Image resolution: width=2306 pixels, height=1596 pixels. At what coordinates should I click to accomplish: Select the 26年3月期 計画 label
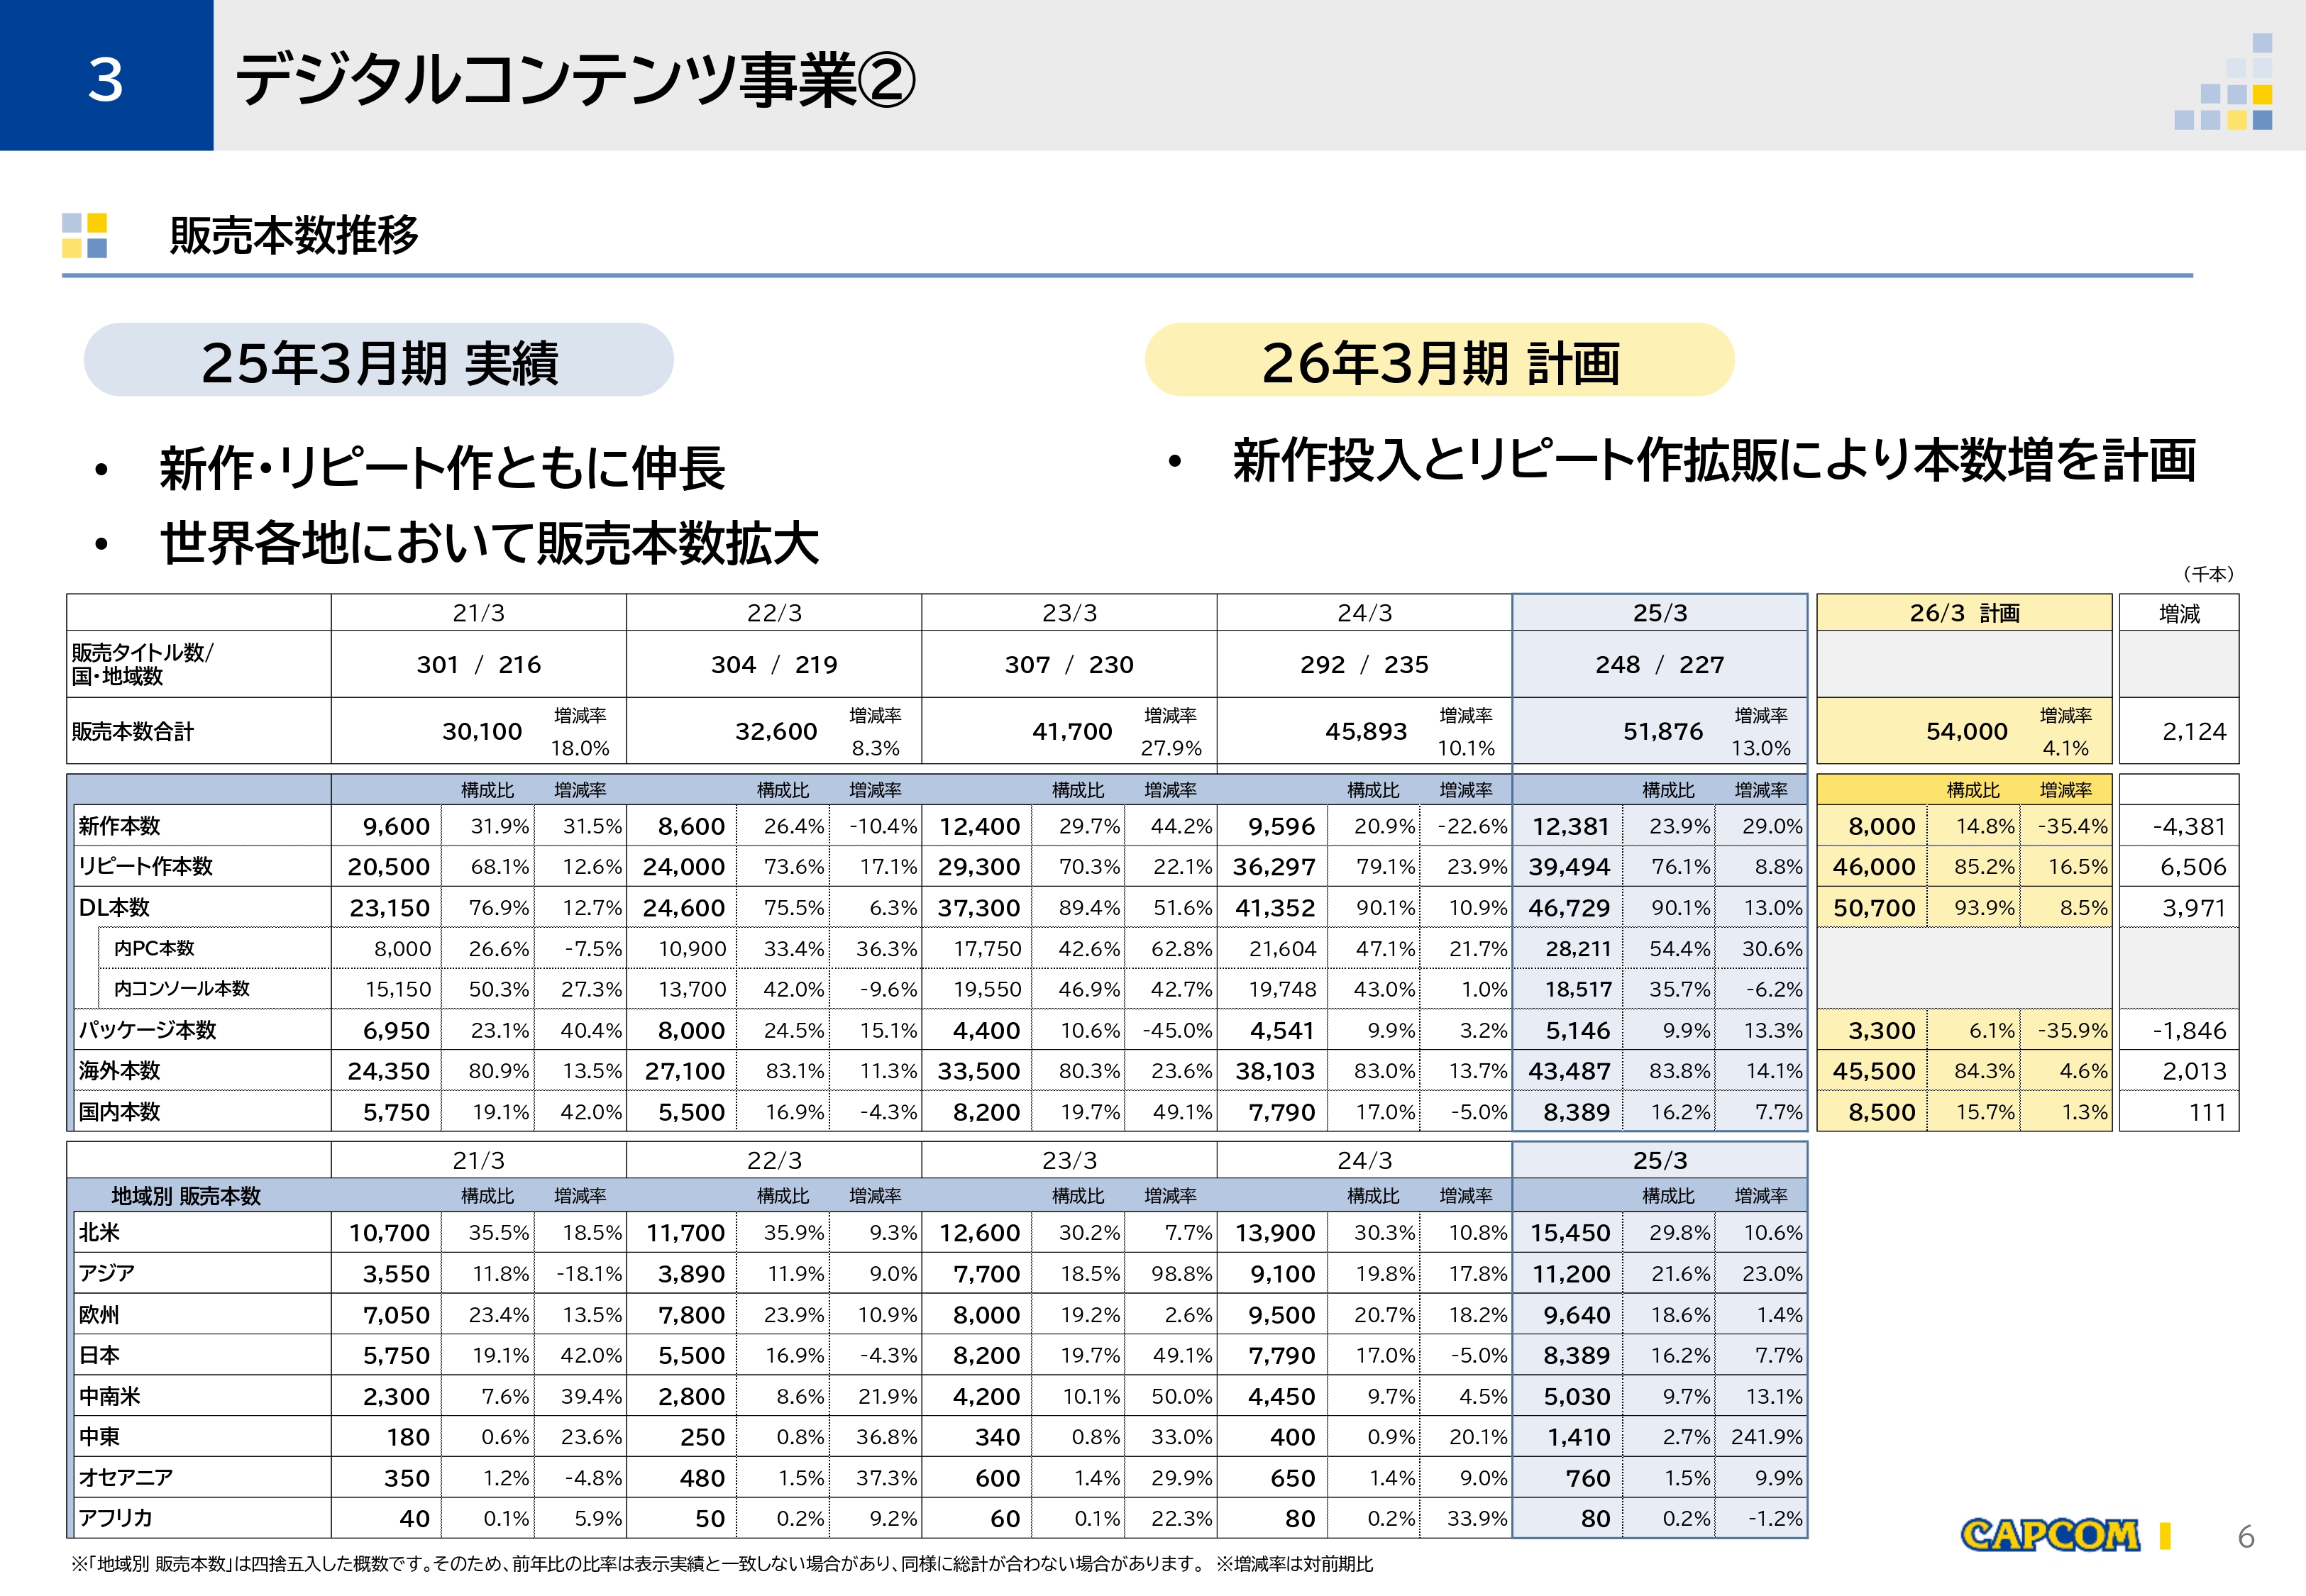click(x=1440, y=360)
